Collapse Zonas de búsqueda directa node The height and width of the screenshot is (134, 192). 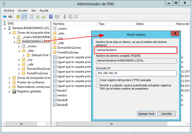(x=10, y=33)
